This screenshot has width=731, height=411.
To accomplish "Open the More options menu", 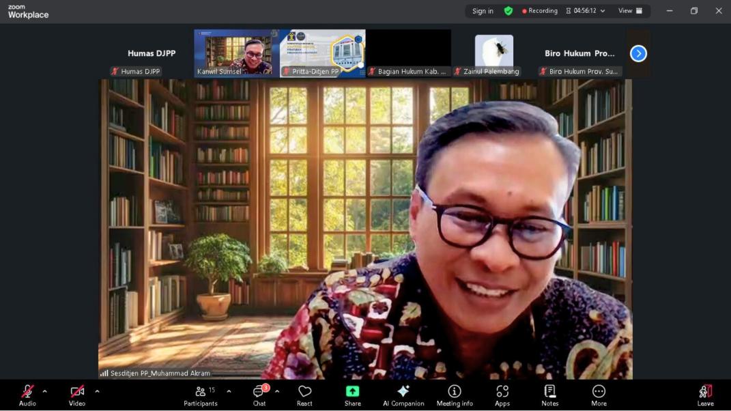I will pos(599,395).
